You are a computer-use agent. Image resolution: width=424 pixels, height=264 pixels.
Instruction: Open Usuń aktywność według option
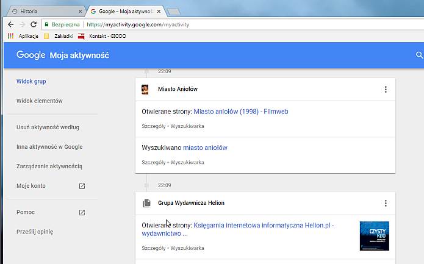click(x=48, y=127)
